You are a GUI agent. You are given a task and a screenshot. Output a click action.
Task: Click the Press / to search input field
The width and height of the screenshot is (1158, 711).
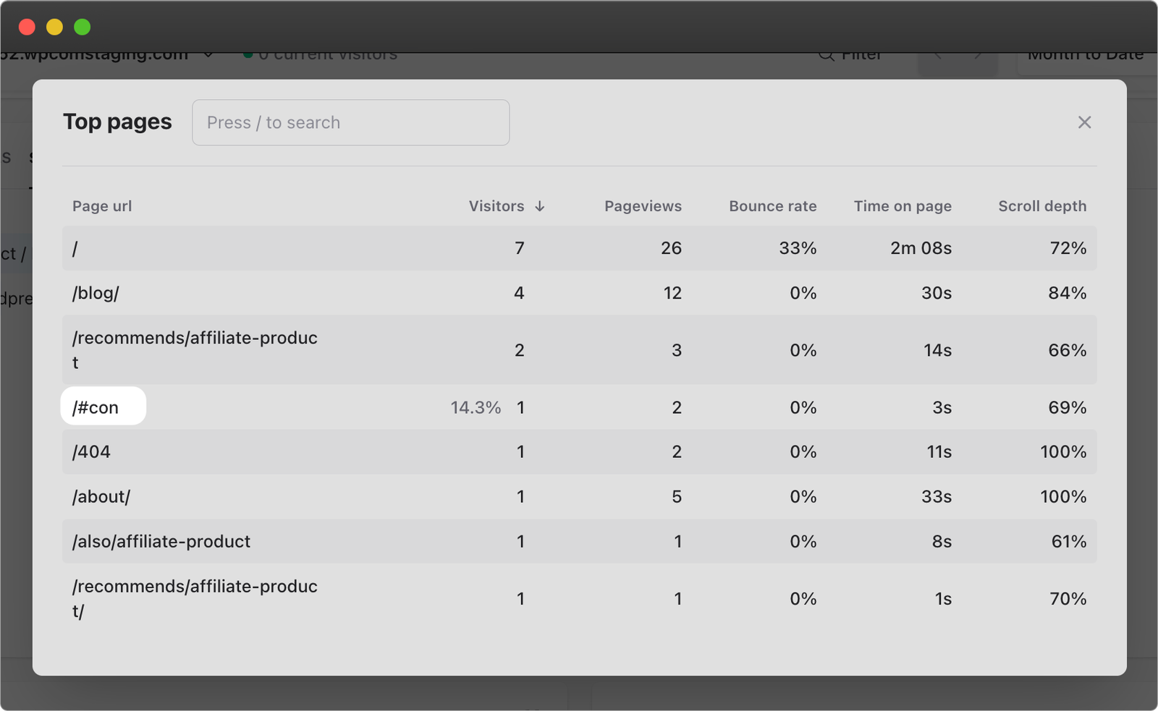click(350, 122)
